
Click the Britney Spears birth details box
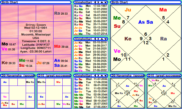click(36, 38)
